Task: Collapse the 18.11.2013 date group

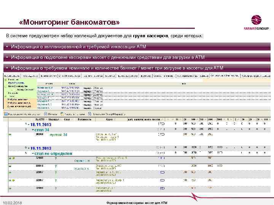Action: tap(29, 125)
